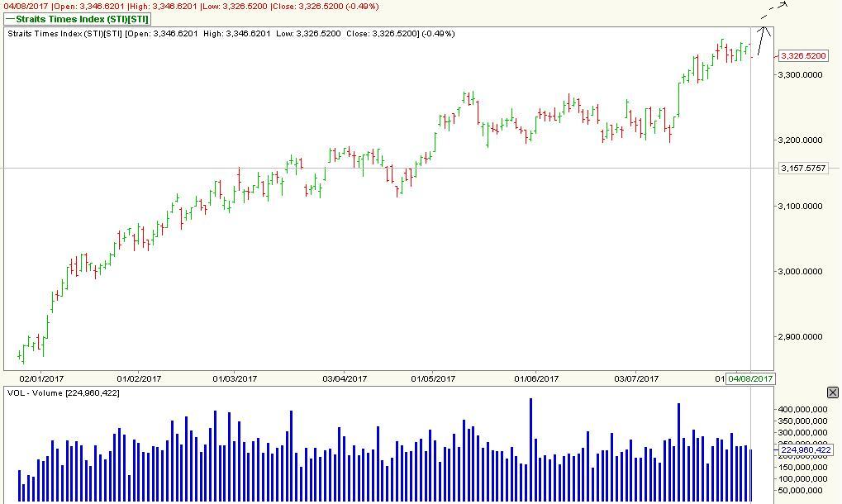Click the top status line with 04/08/2017 OHLC
The image size is (842, 504).
(191, 7)
